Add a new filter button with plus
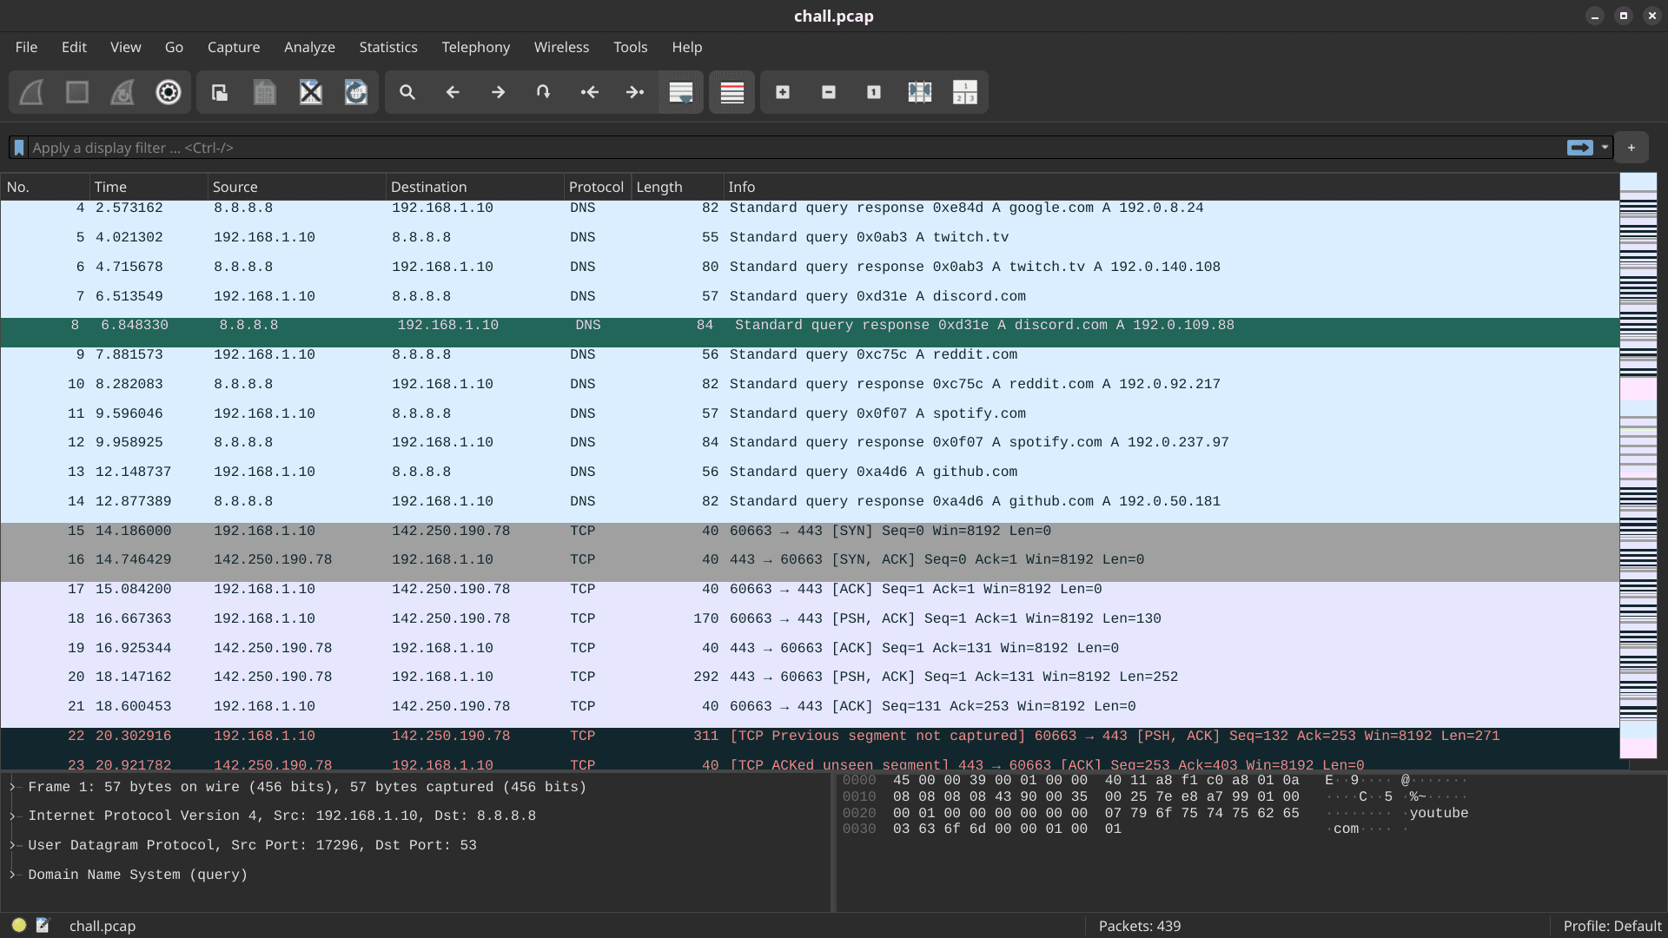The width and height of the screenshot is (1668, 938). (x=1632, y=148)
